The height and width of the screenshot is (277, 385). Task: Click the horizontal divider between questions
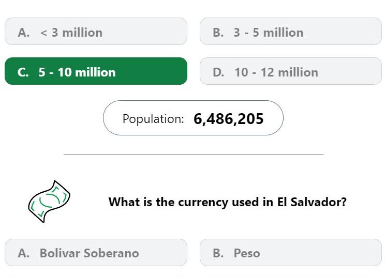pos(194,155)
